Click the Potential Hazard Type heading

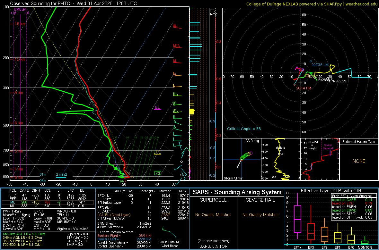pos(359,142)
